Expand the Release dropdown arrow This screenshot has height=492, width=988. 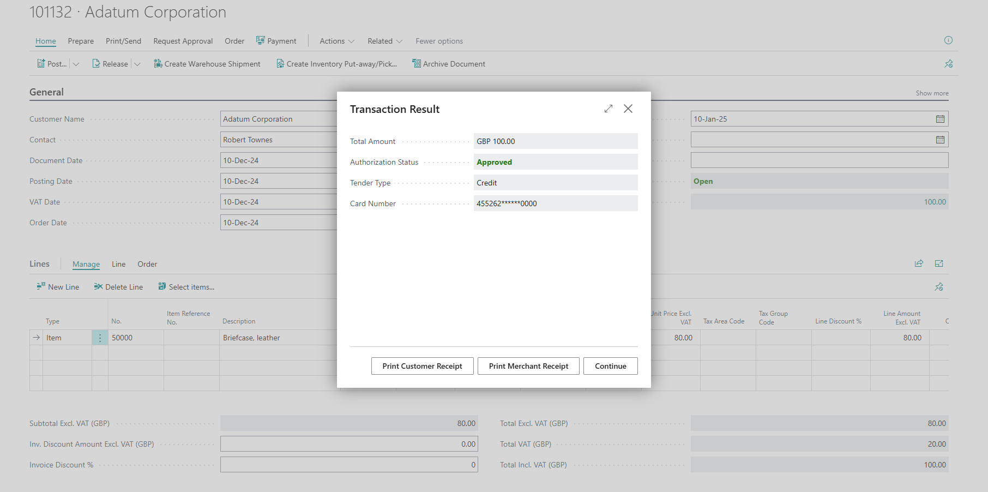(137, 64)
